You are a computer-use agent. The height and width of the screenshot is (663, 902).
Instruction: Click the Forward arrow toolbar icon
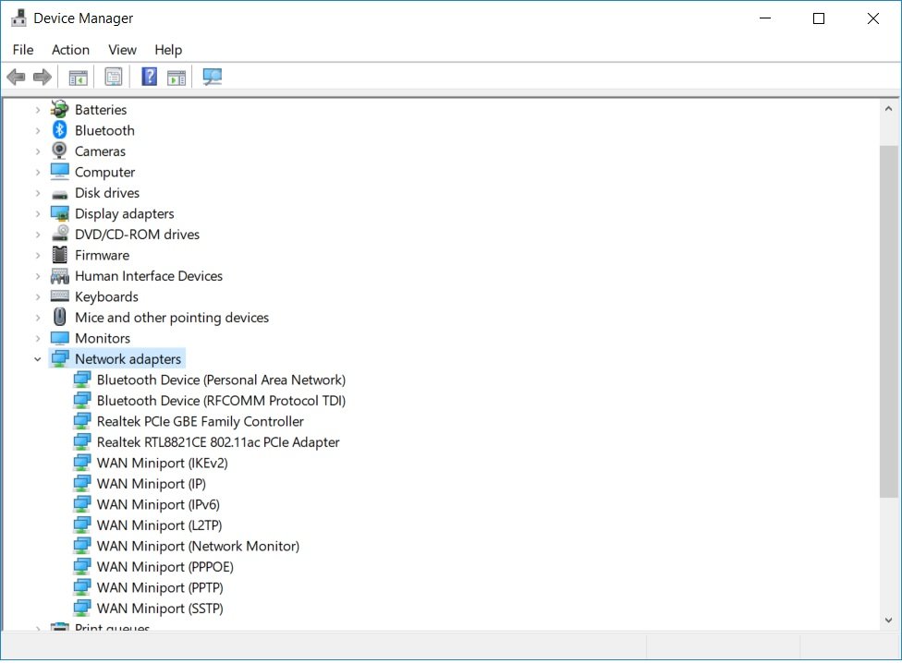[x=42, y=77]
